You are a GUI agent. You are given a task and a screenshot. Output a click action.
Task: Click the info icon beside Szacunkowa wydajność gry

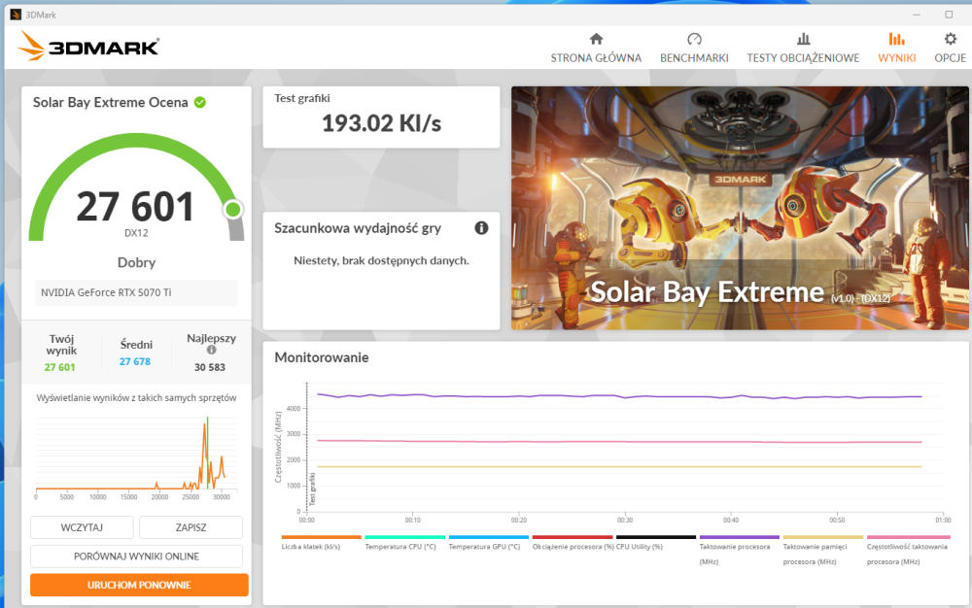pyautogui.click(x=481, y=227)
